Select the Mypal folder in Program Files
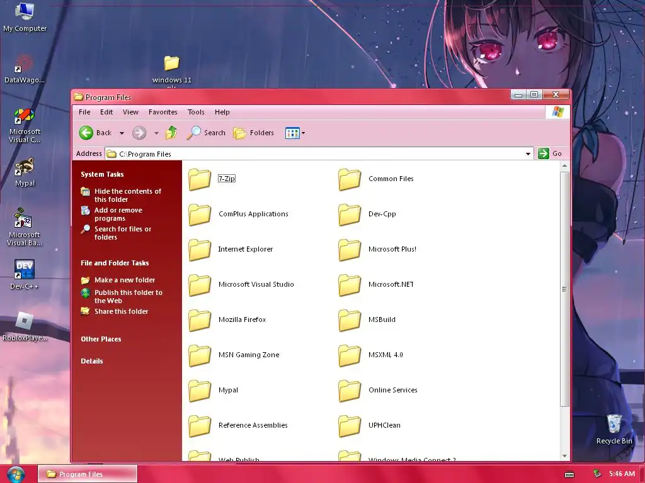Viewport: 645px width, 483px height. [x=214, y=391]
